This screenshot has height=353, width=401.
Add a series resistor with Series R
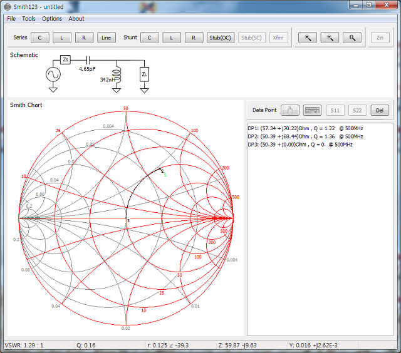click(84, 38)
